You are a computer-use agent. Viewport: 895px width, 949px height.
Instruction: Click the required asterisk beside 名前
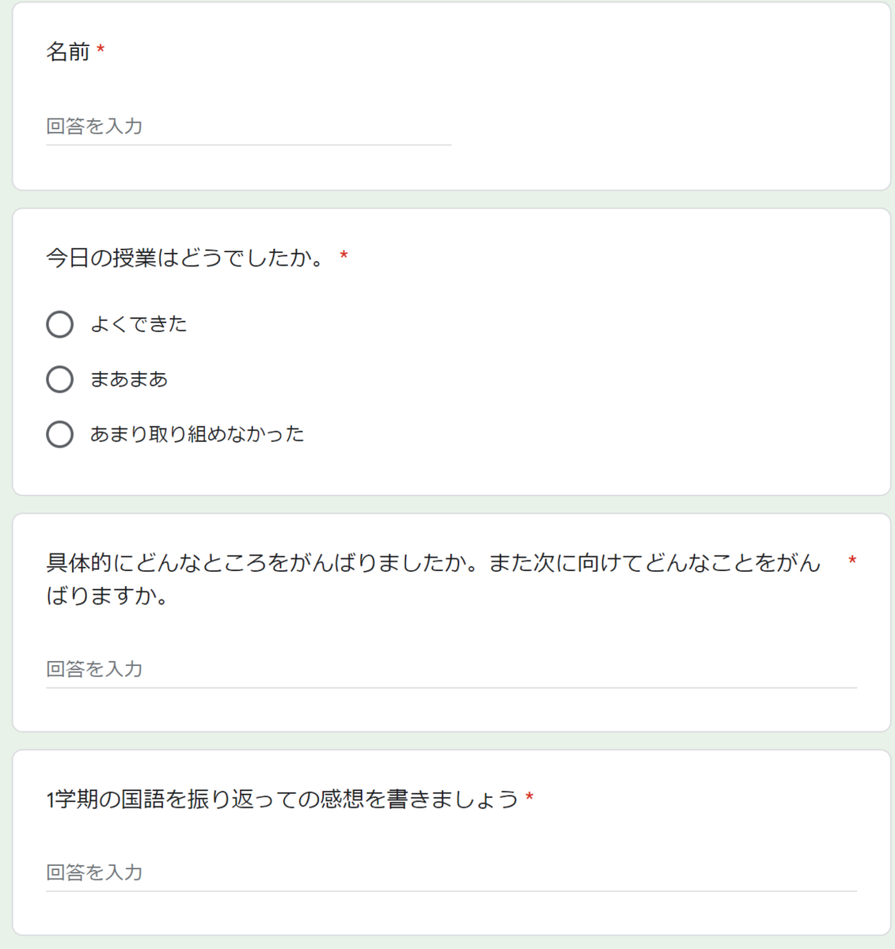click(x=100, y=51)
